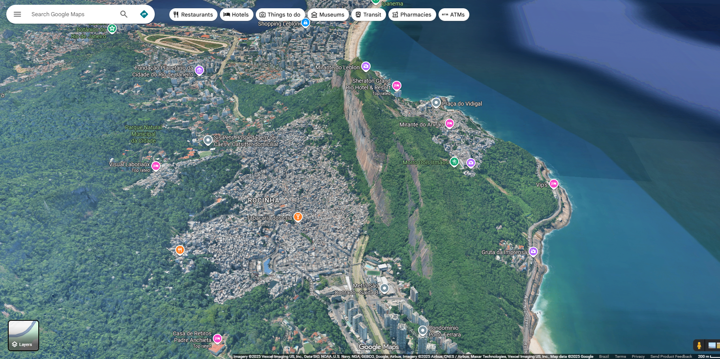Click the Fundação Planetário purple museum pin
Image resolution: width=720 pixels, height=359 pixels.
point(199,71)
